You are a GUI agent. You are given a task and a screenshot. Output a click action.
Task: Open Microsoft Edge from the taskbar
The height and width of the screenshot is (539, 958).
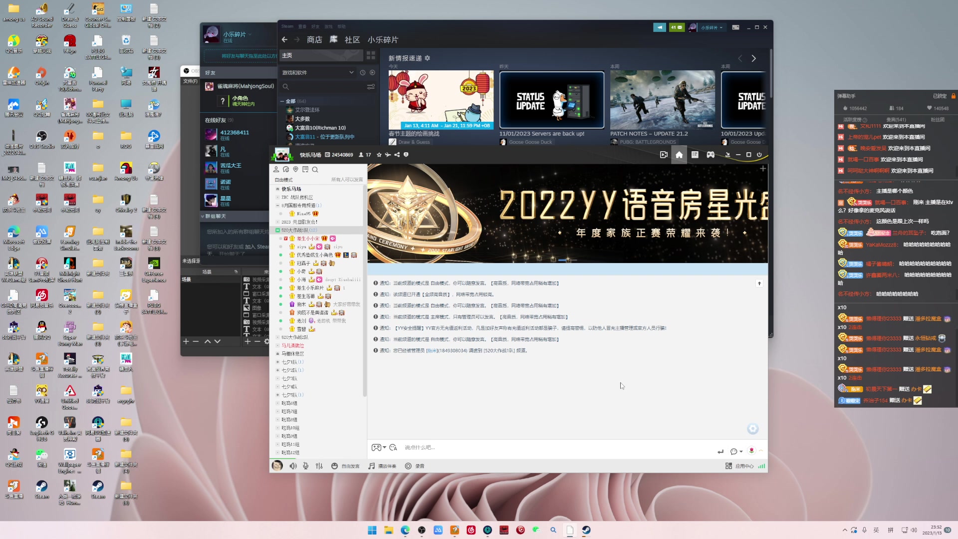[x=405, y=530]
